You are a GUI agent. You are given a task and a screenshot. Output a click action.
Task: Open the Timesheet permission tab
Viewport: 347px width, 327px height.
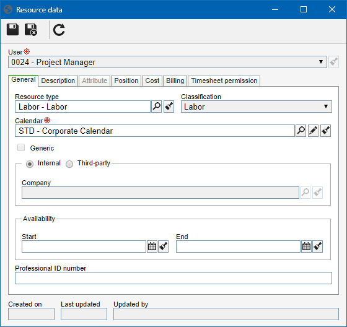tap(224, 81)
